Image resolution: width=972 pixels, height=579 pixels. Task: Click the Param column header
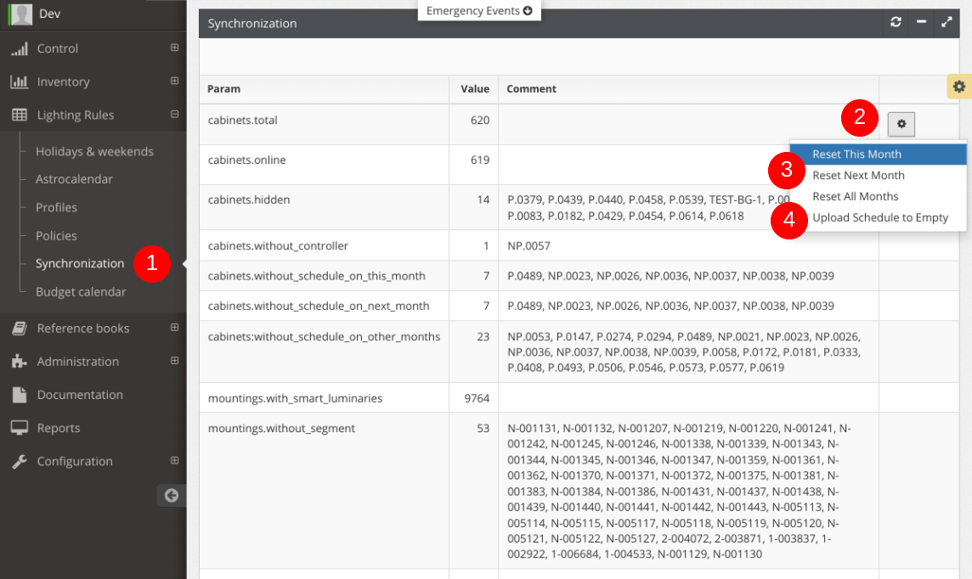click(224, 89)
